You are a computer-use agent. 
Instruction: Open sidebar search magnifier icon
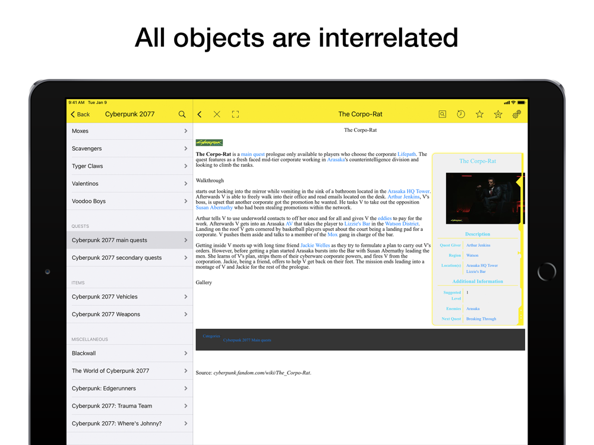(182, 115)
